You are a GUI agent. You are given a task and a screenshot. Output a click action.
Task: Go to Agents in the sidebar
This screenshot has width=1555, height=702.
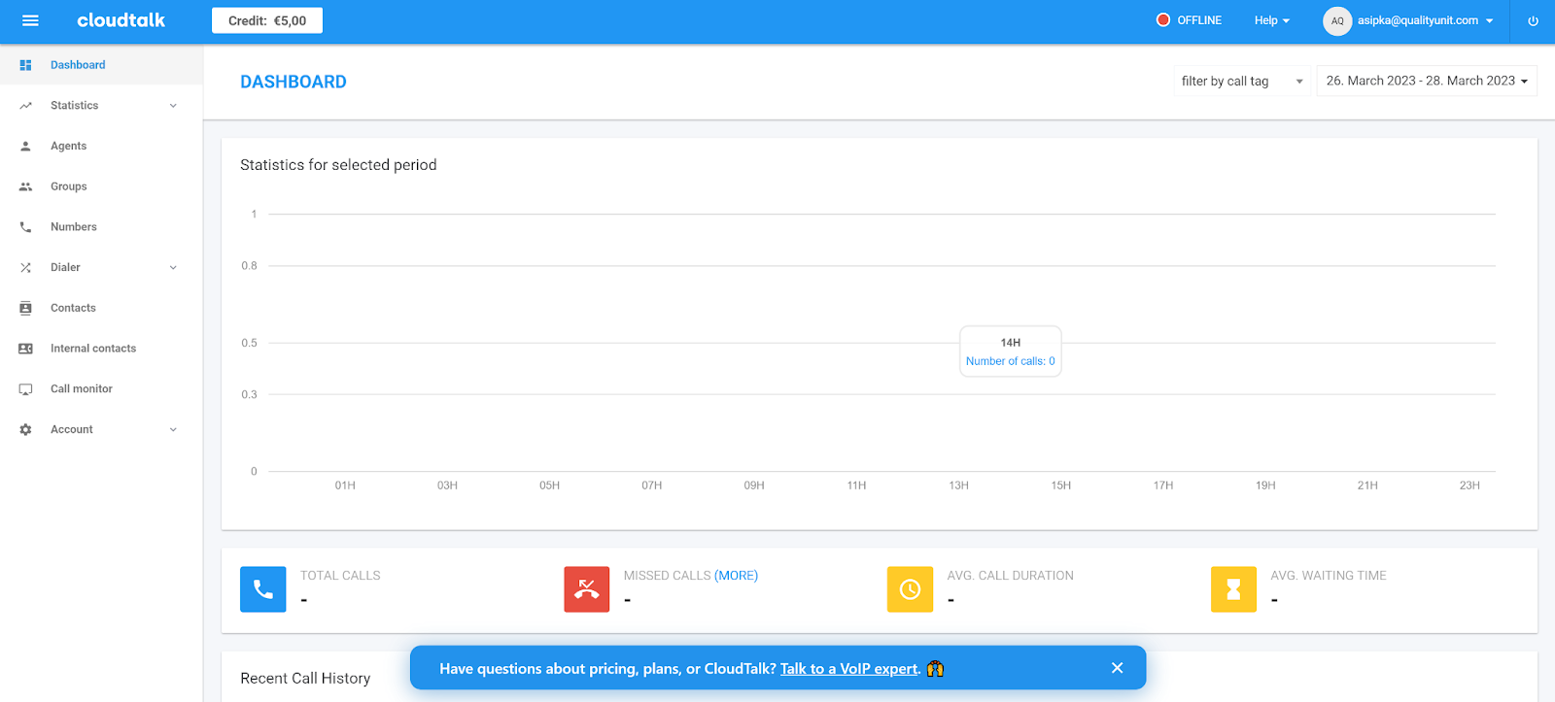tap(68, 147)
